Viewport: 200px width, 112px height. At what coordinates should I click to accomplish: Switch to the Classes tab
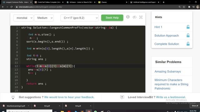(112, 2)
